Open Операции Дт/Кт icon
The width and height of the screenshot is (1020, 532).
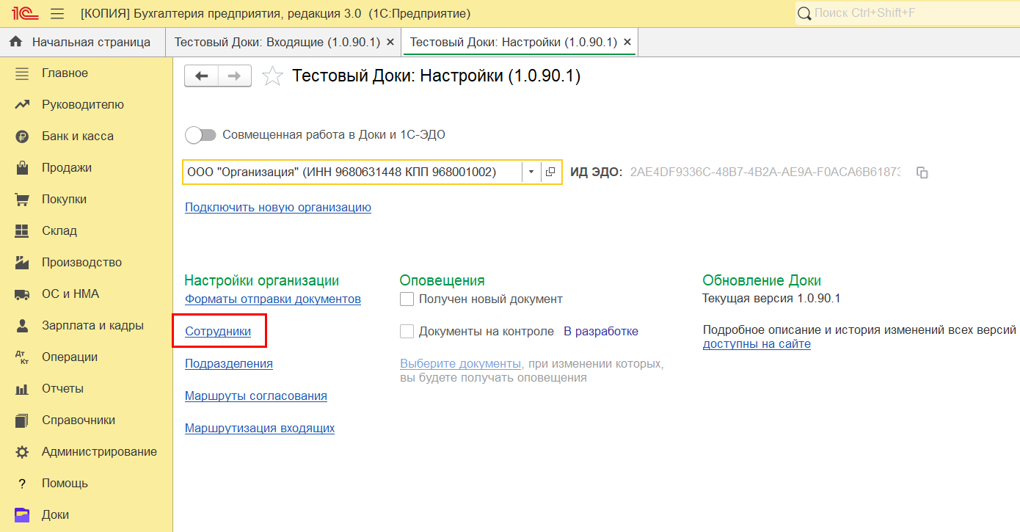22,357
